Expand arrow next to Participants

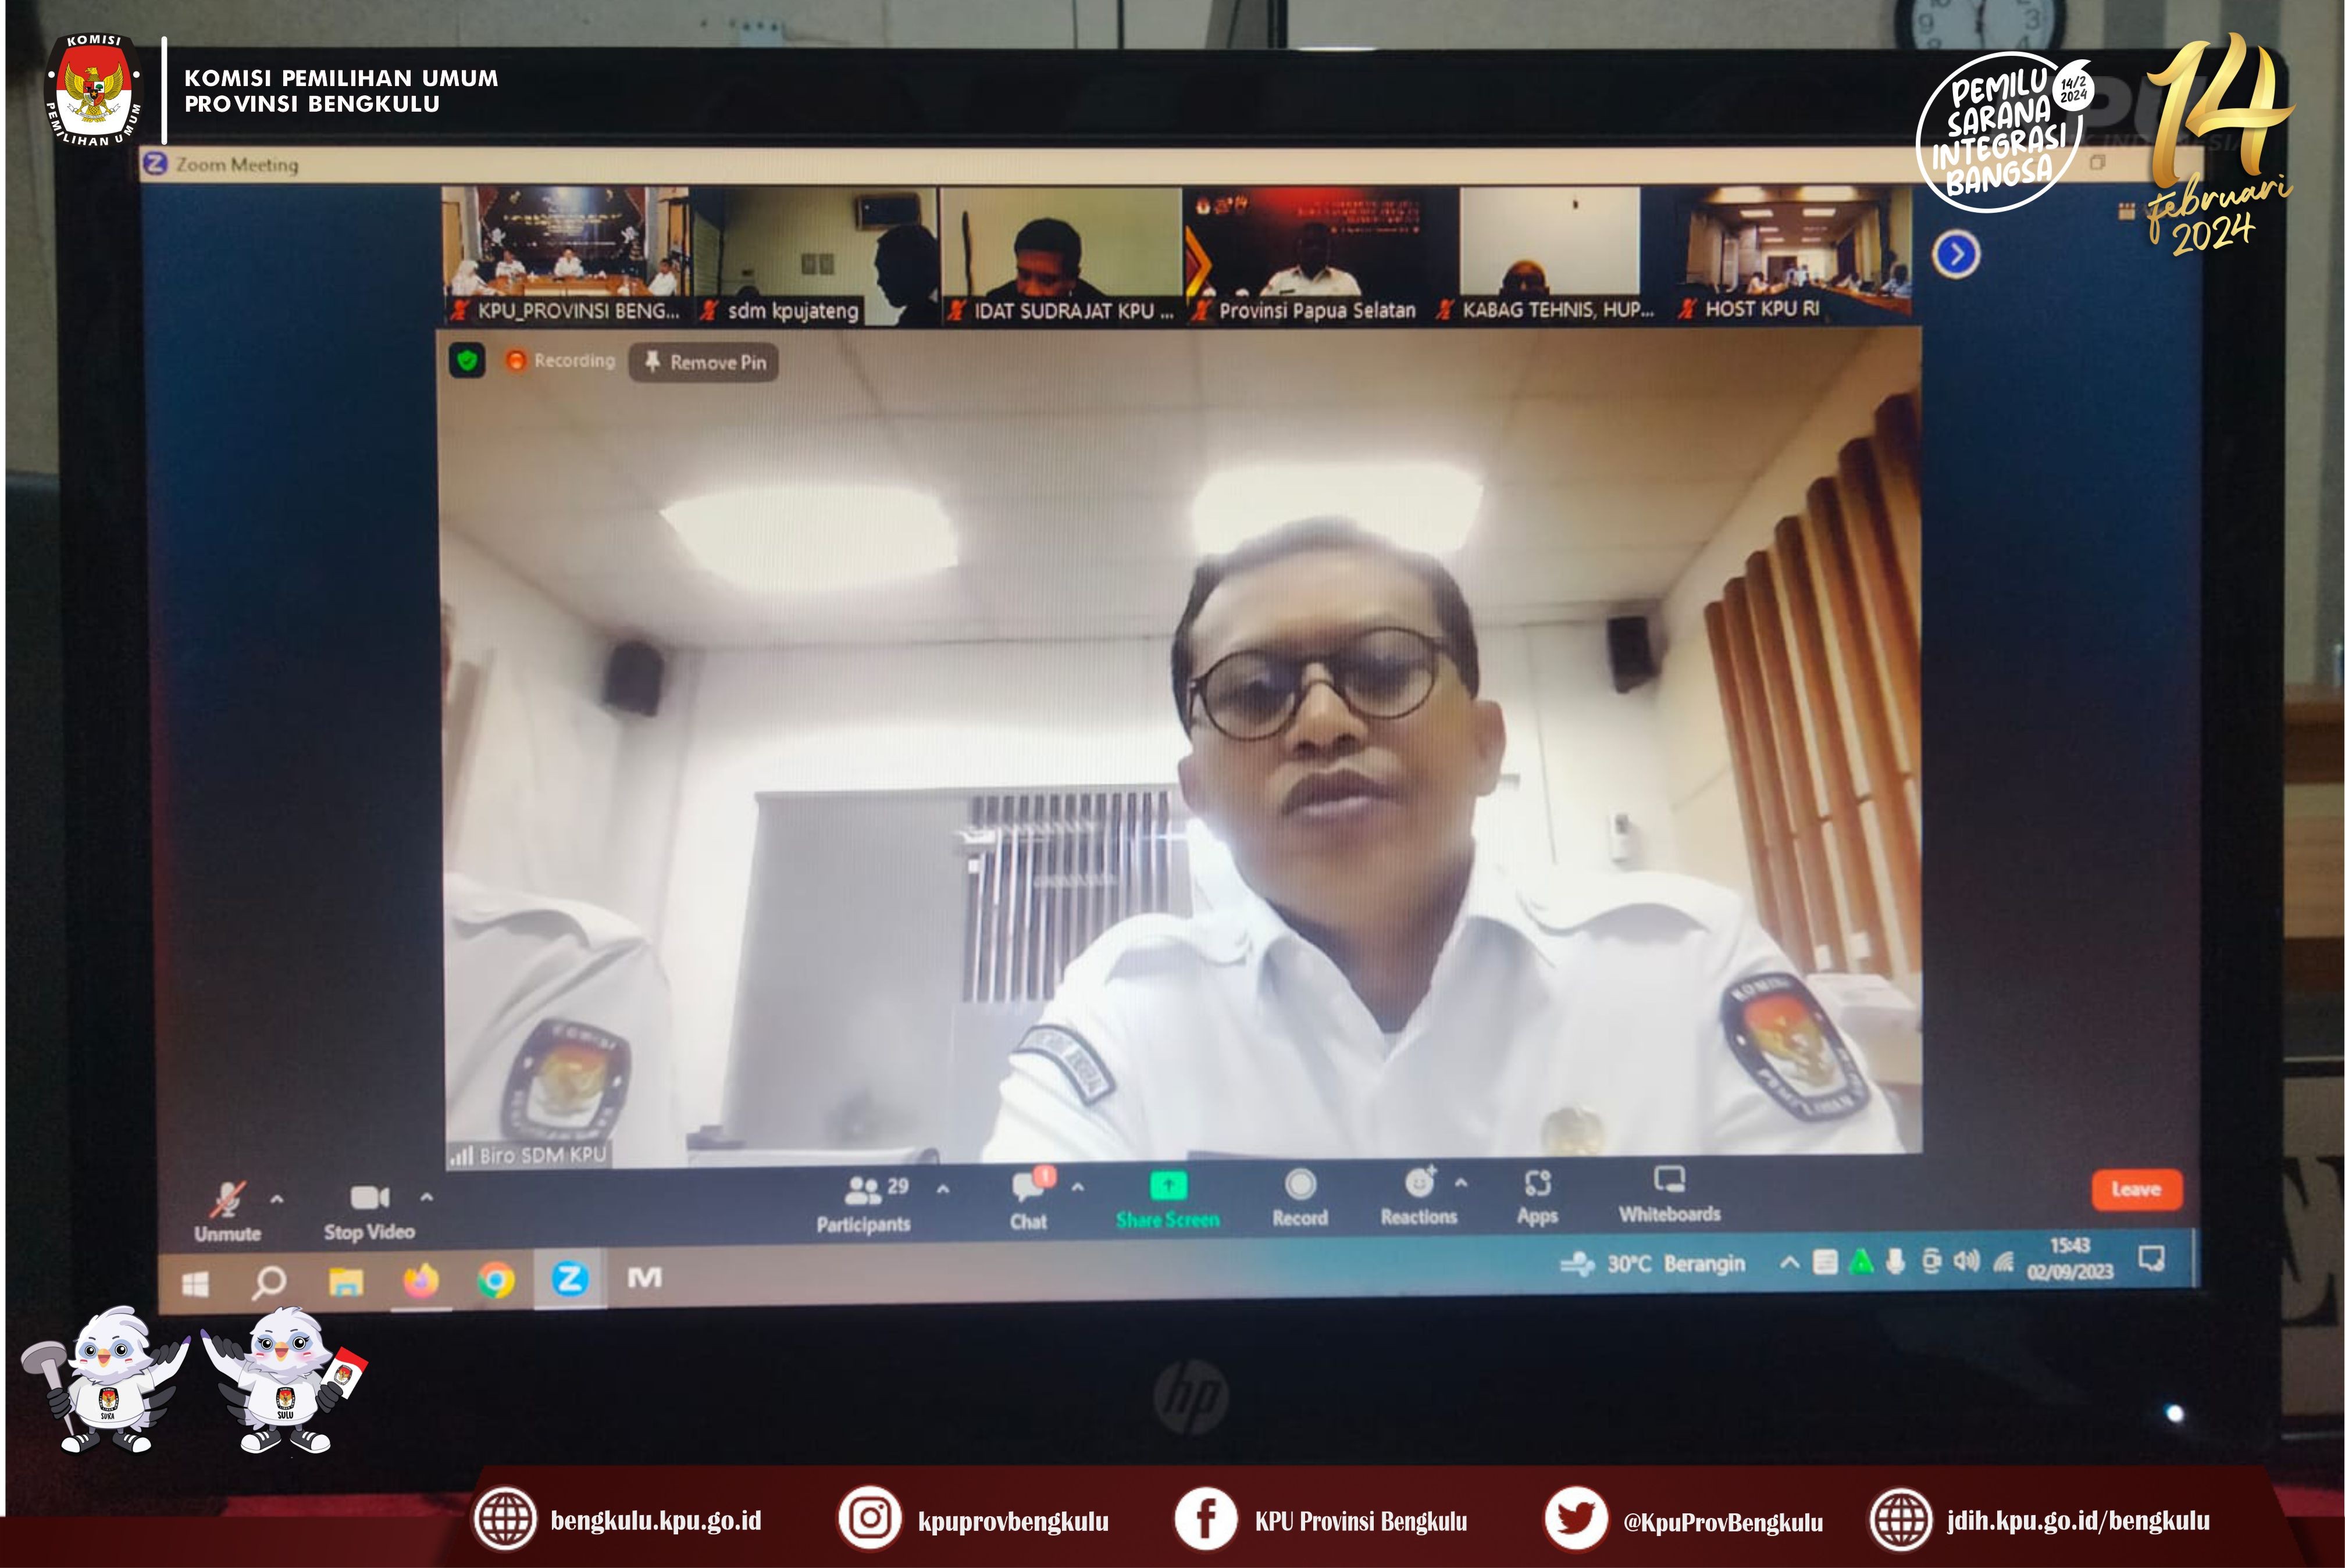(x=943, y=1189)
